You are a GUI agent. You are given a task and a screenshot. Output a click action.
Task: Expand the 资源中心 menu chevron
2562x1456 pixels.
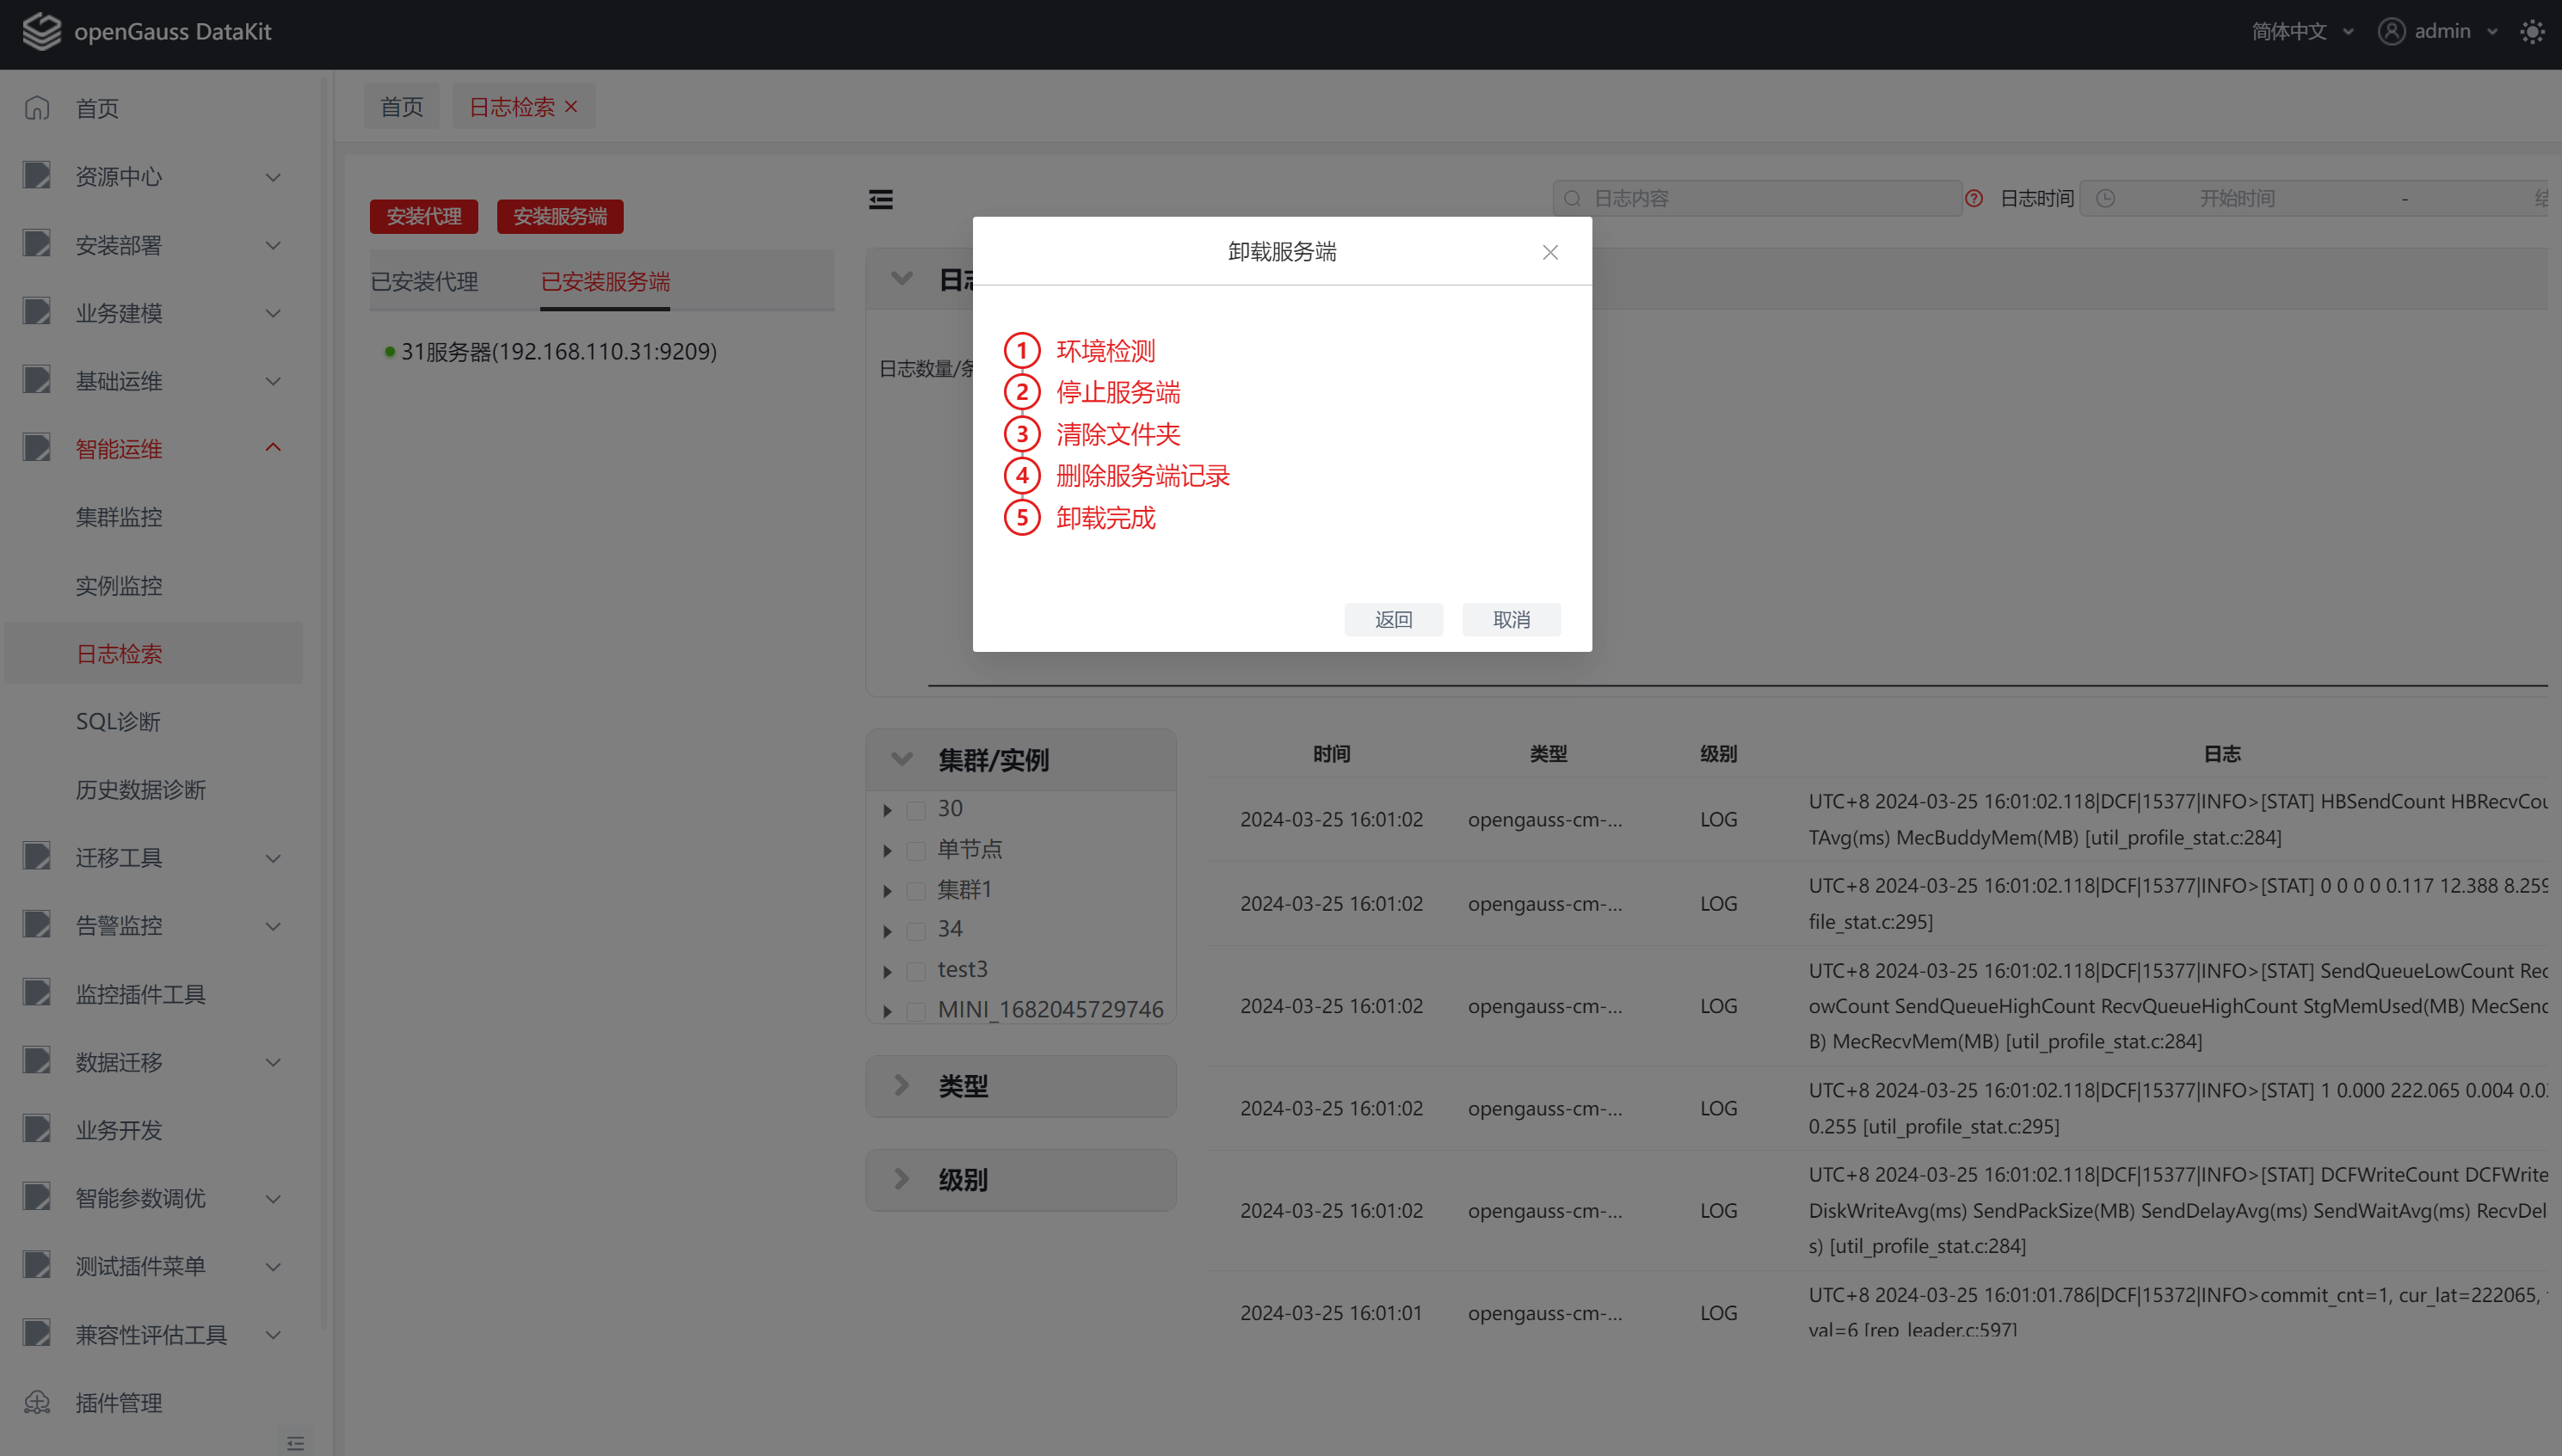click(273, 177)
